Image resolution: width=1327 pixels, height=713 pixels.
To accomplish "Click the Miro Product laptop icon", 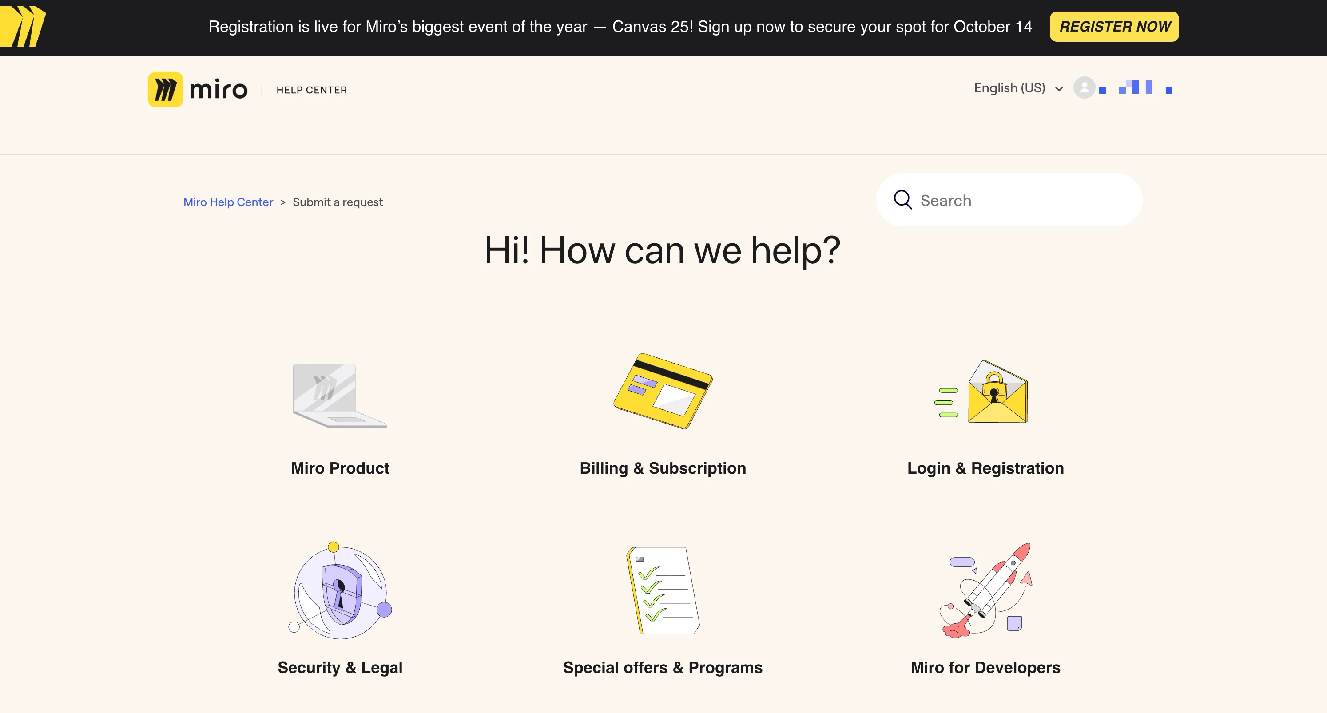I will point(340,396).
